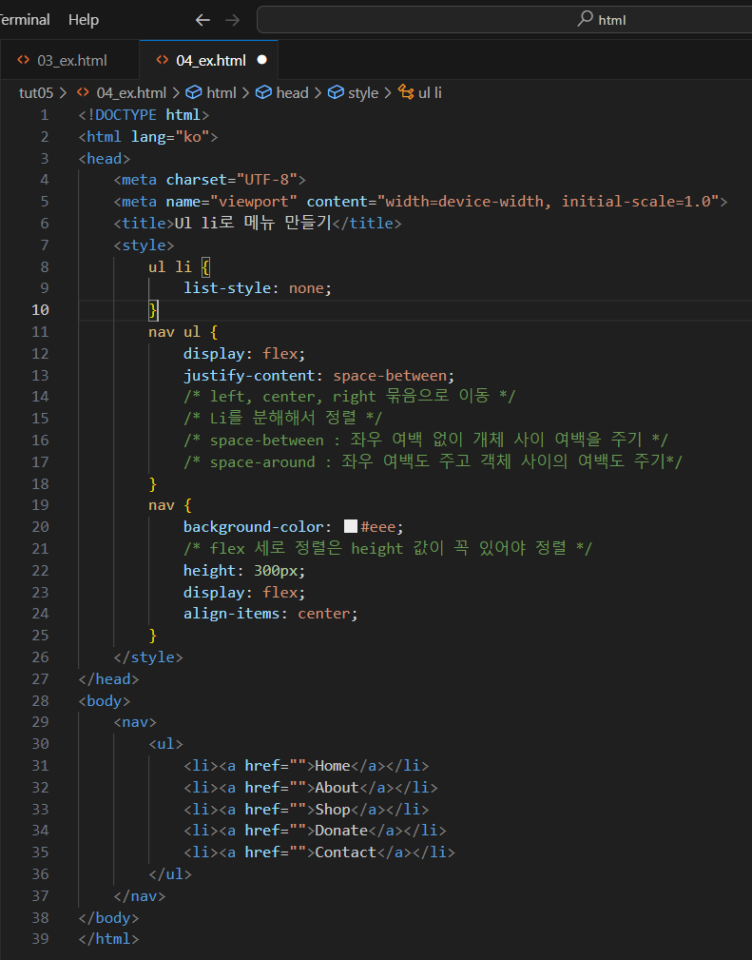Screen dimensions: 752x960
Task: Click the 'ul li' selector on line 8
Action: (x=170, y=267)
